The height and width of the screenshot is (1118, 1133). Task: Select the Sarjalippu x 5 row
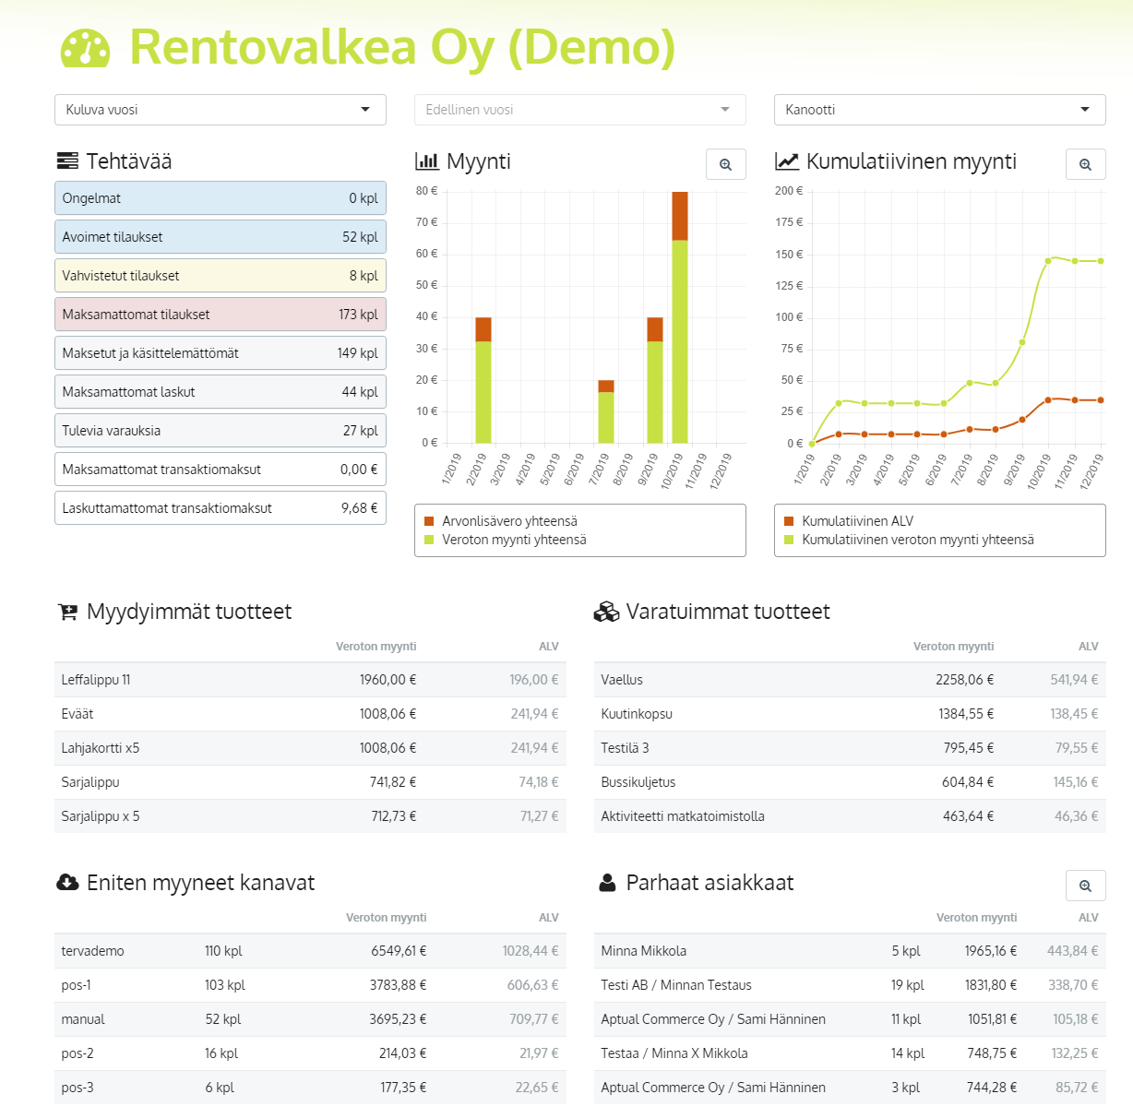pos(310,816)
